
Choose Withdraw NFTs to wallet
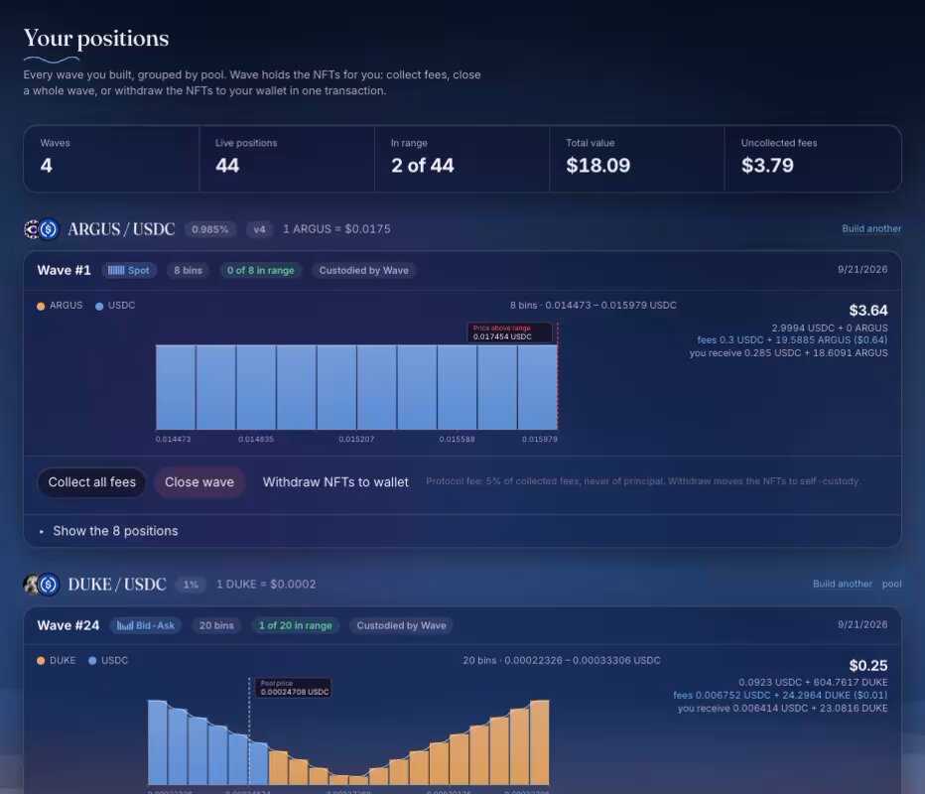click(335, 482)
